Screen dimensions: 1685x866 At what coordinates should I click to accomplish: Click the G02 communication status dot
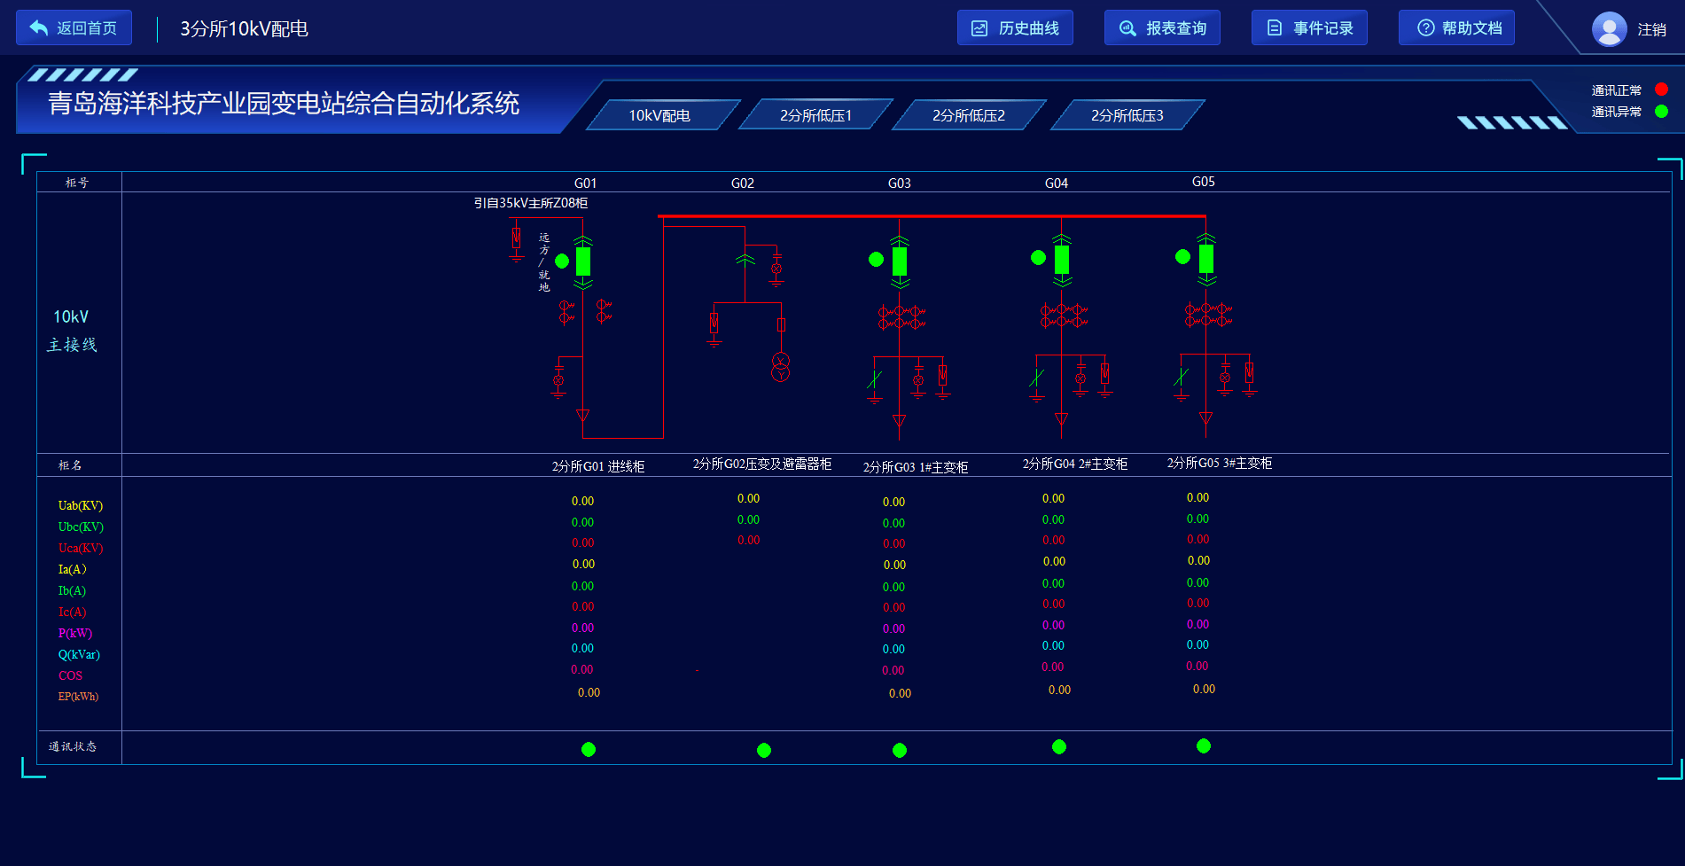pos(764,750)
